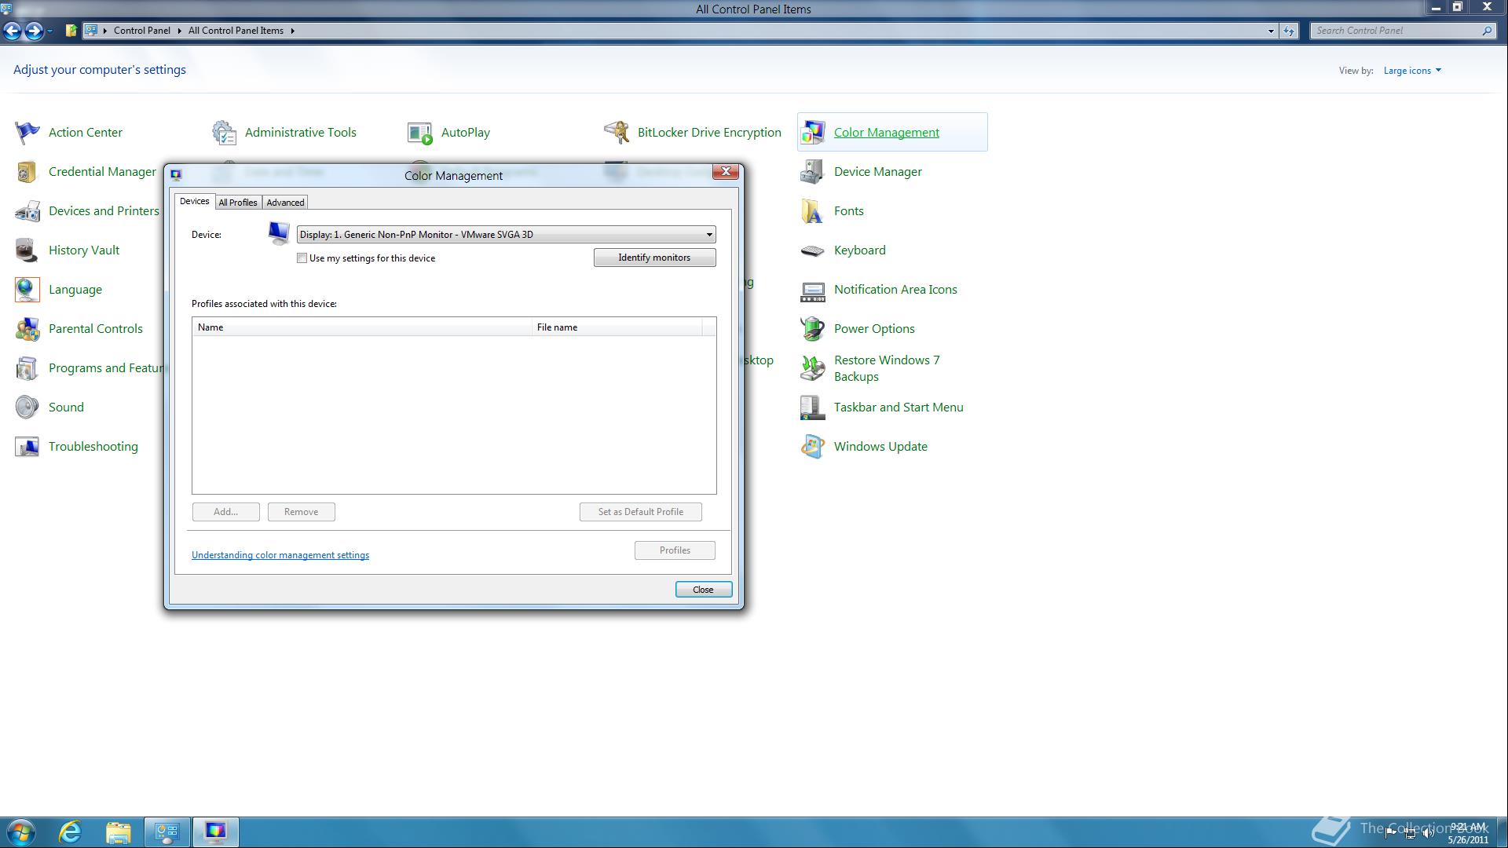
Task: Open the Administrative Tools gear icon
Action: 224,133
